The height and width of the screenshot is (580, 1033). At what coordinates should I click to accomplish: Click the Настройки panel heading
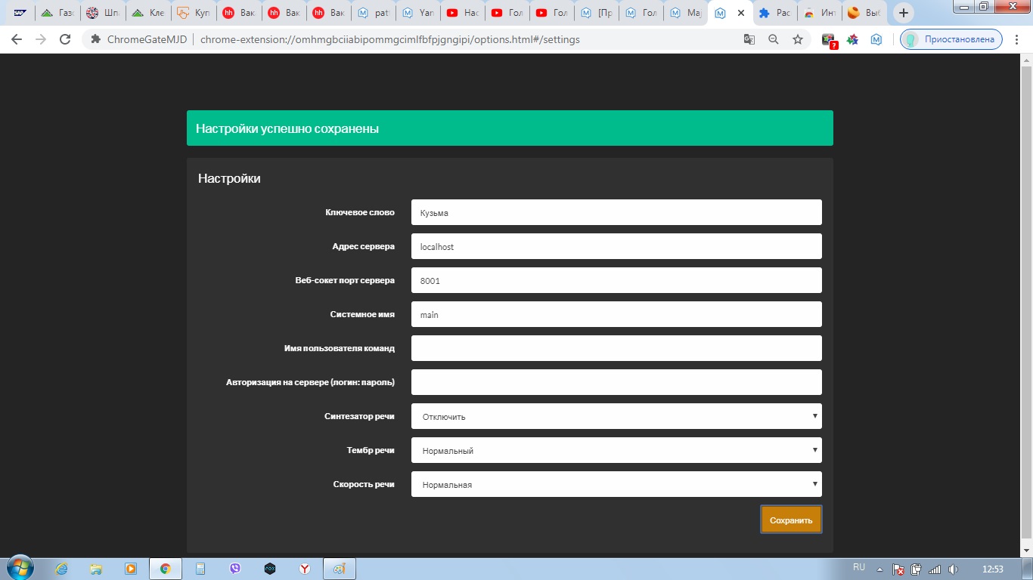click(229, 178)
